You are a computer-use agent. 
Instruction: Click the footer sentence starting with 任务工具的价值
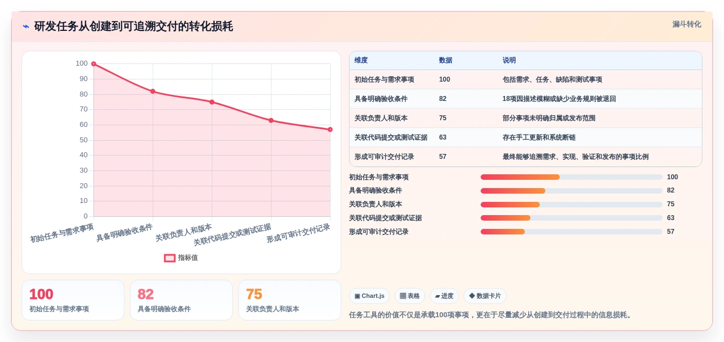pyautogui.click(x=491, y=315)
